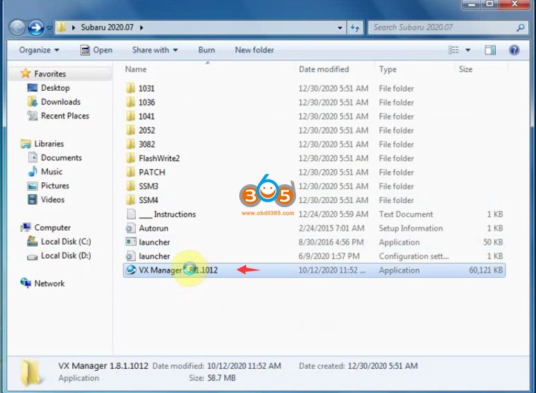Open address bar previous locations dropdown
Viewport: 536px width, 393px height.
tap(340, 28)
